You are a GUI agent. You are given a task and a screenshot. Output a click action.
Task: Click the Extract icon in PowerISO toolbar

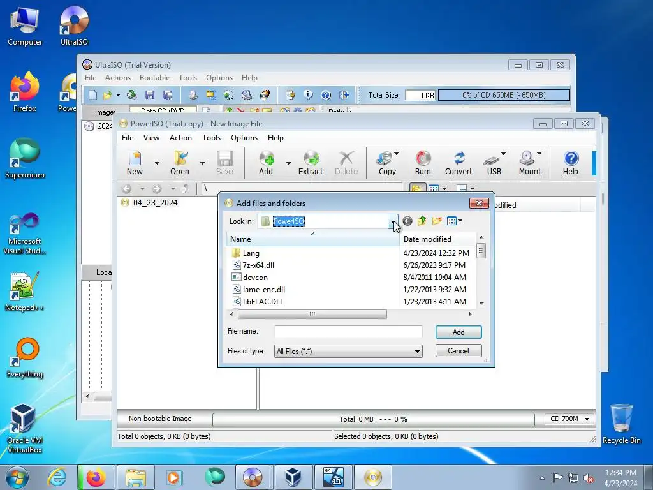[x=311, y=158]
